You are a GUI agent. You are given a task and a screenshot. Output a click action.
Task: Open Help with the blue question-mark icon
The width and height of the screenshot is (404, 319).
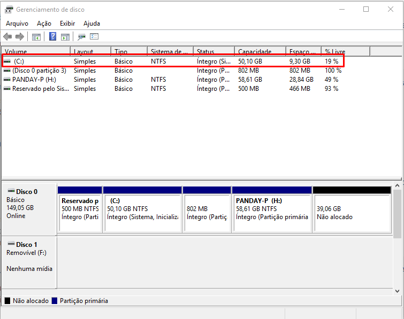53,37
